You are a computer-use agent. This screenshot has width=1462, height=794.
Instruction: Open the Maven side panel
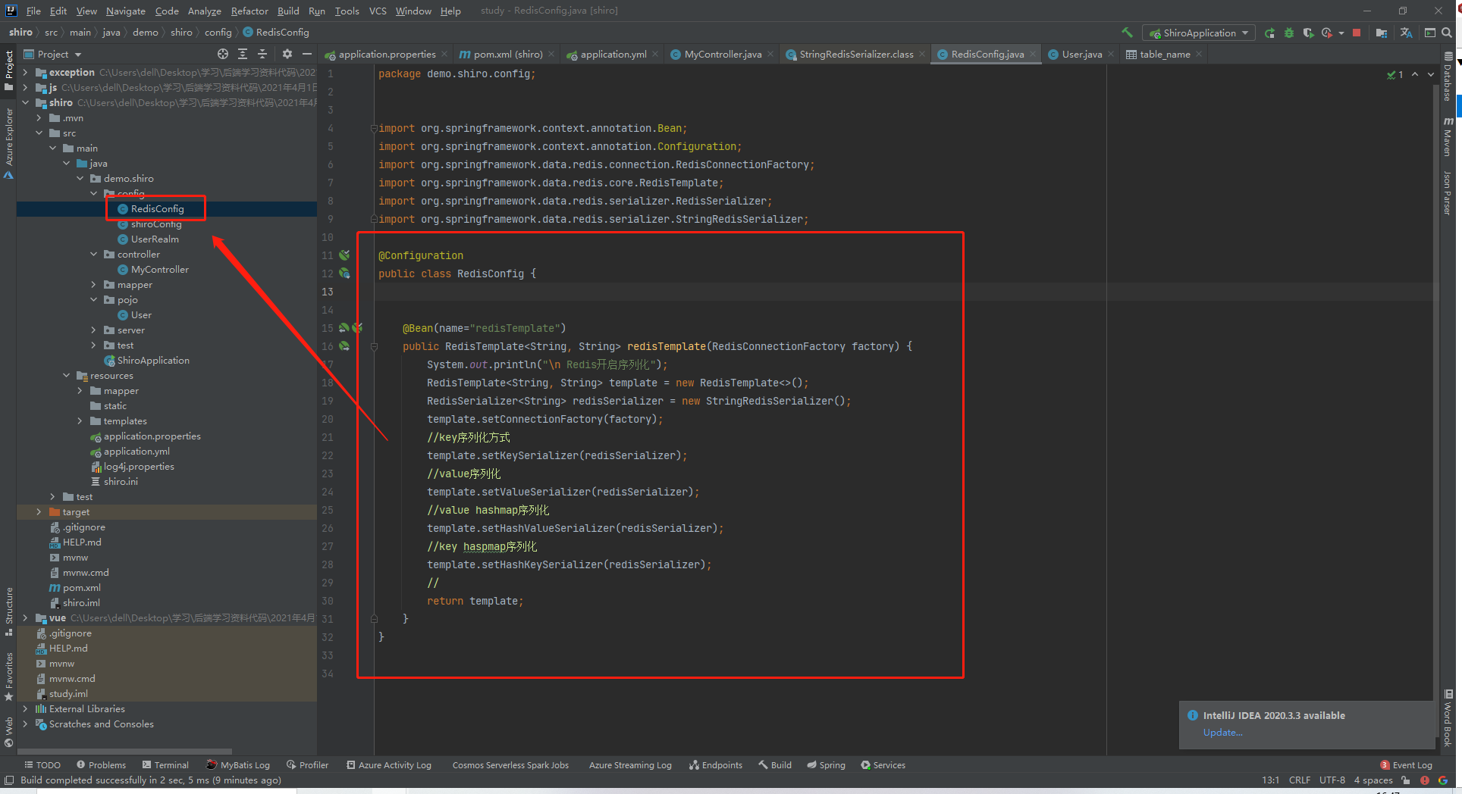point(1448,137)
